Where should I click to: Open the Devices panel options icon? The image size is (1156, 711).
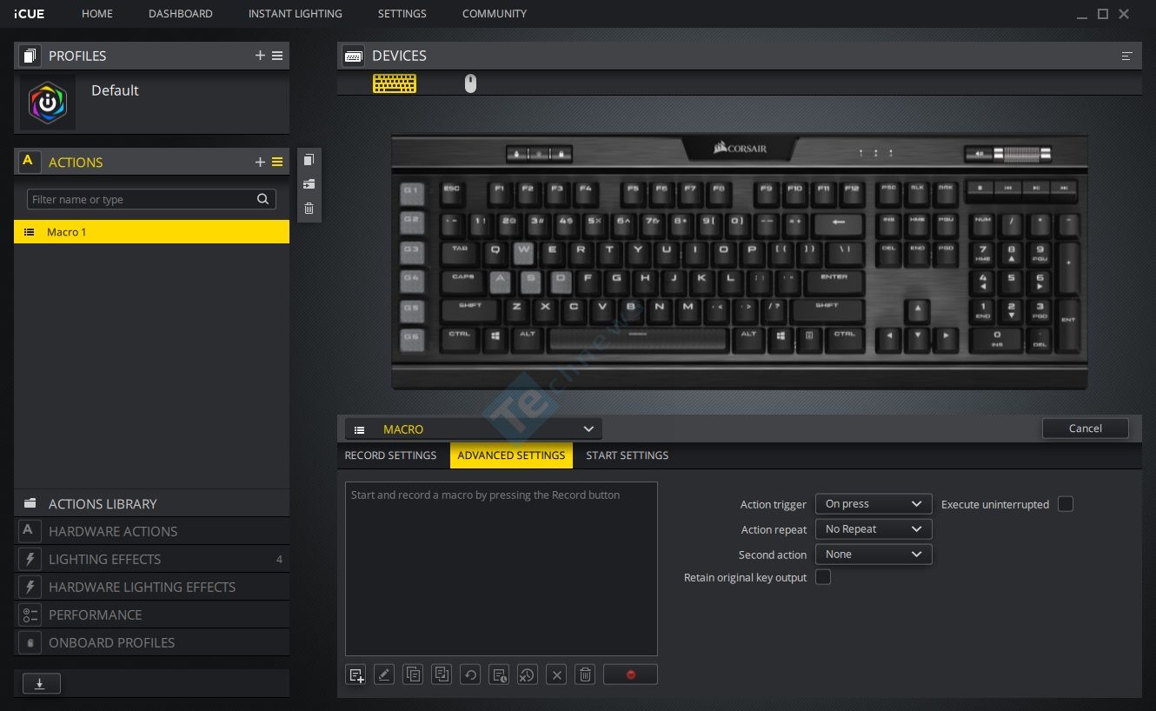(1126, 56)
